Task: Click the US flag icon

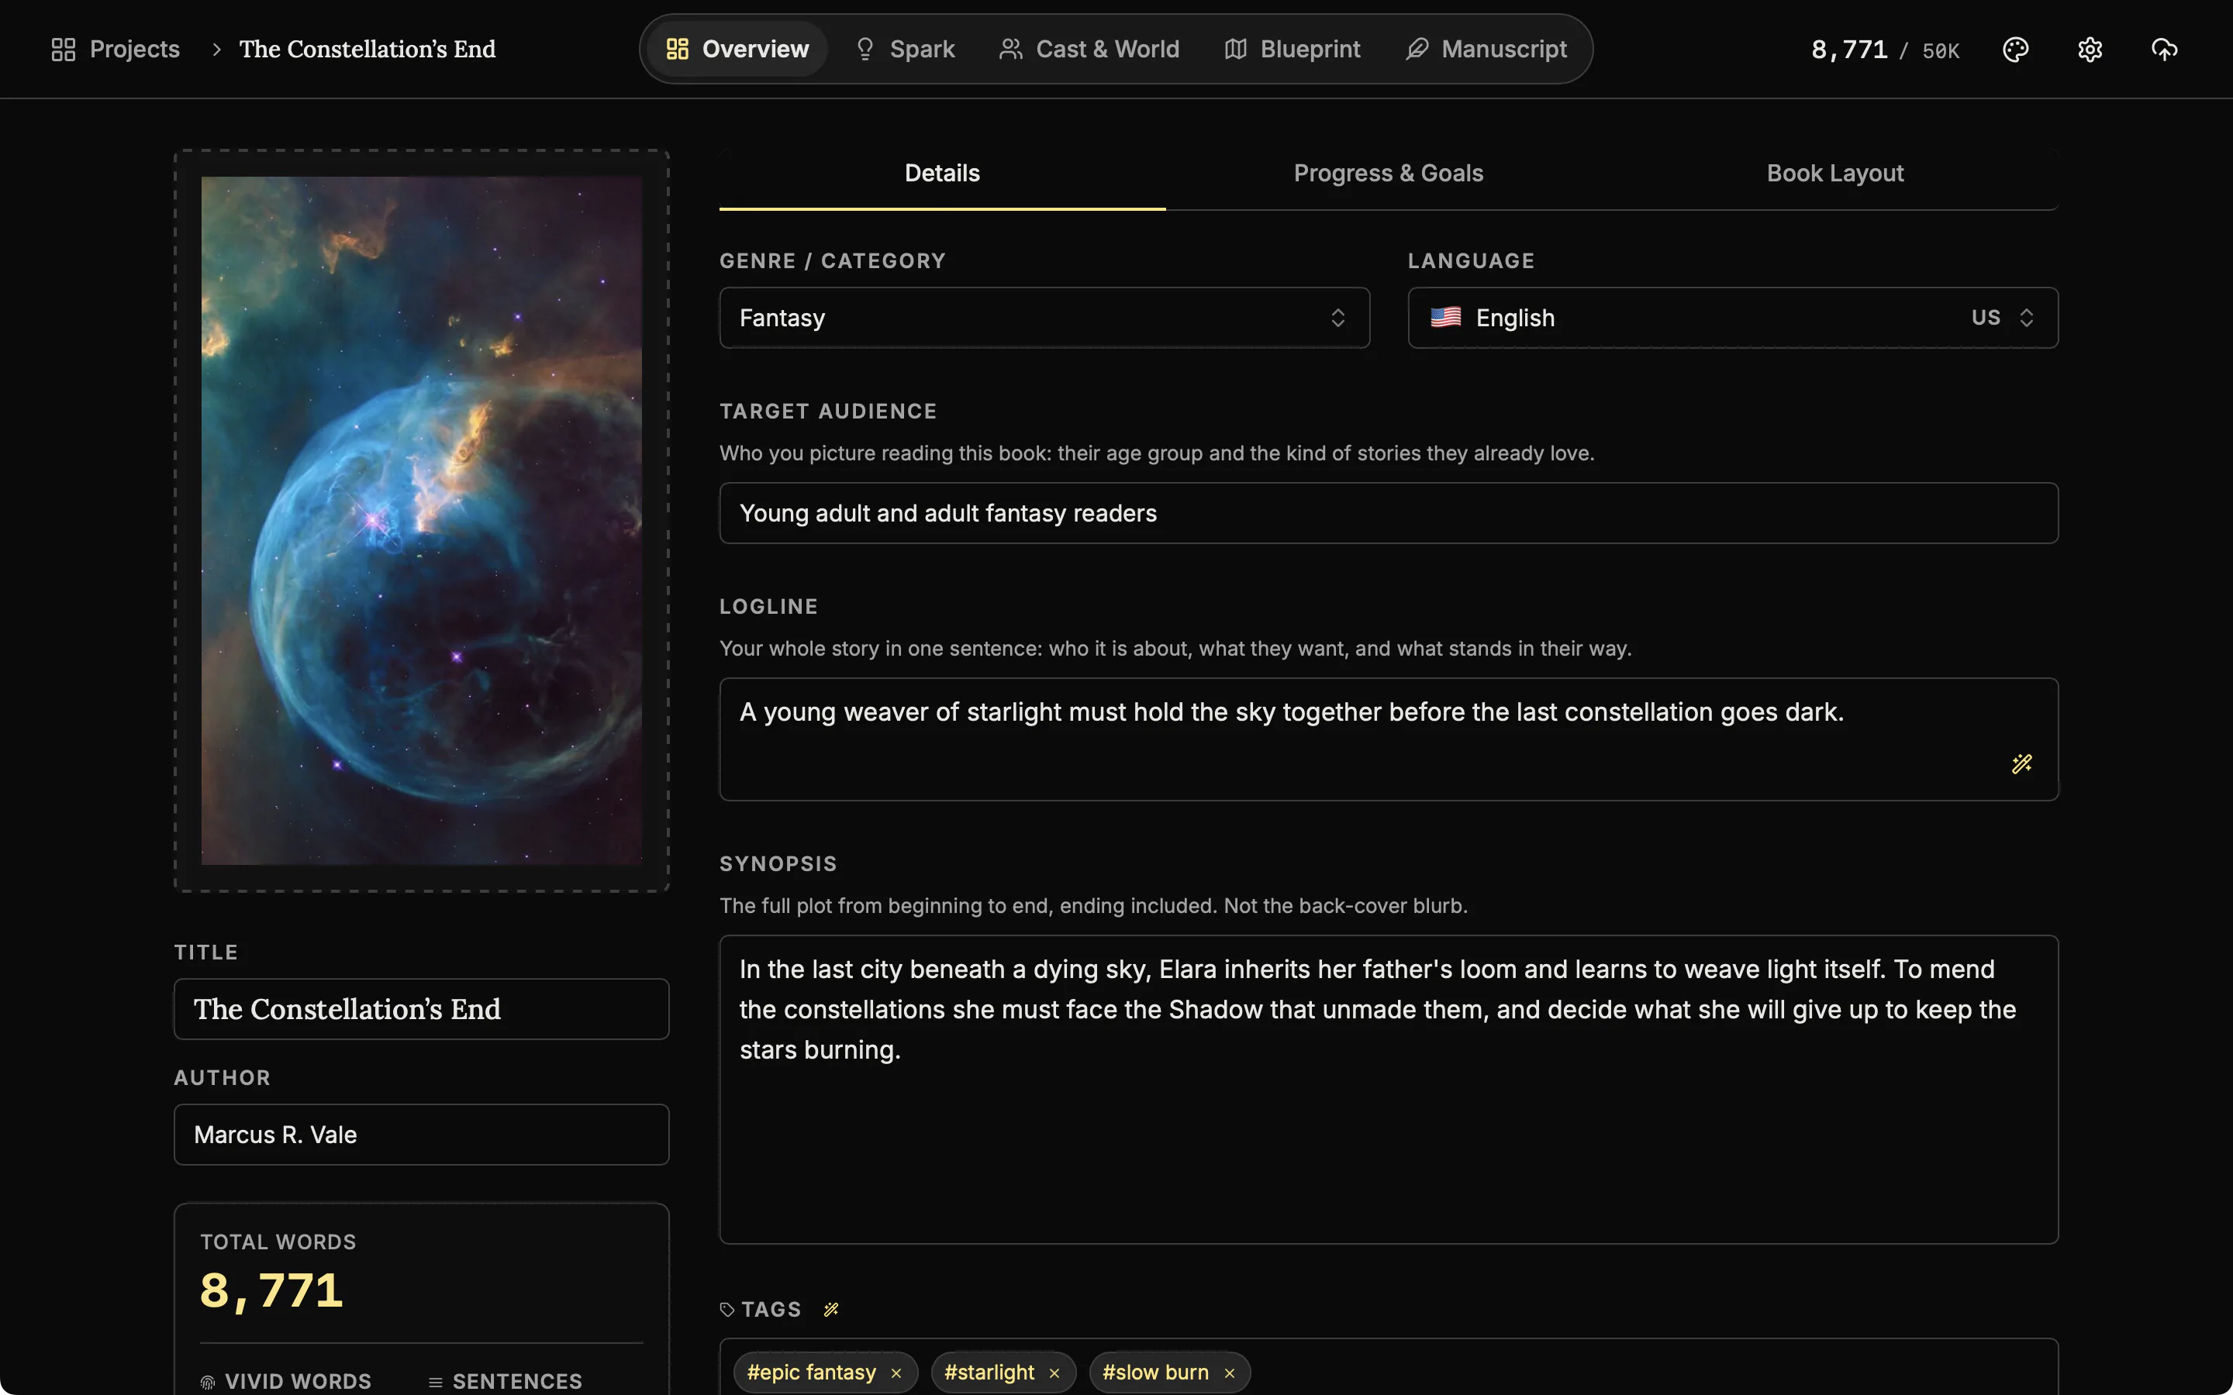Action: 1446,318
